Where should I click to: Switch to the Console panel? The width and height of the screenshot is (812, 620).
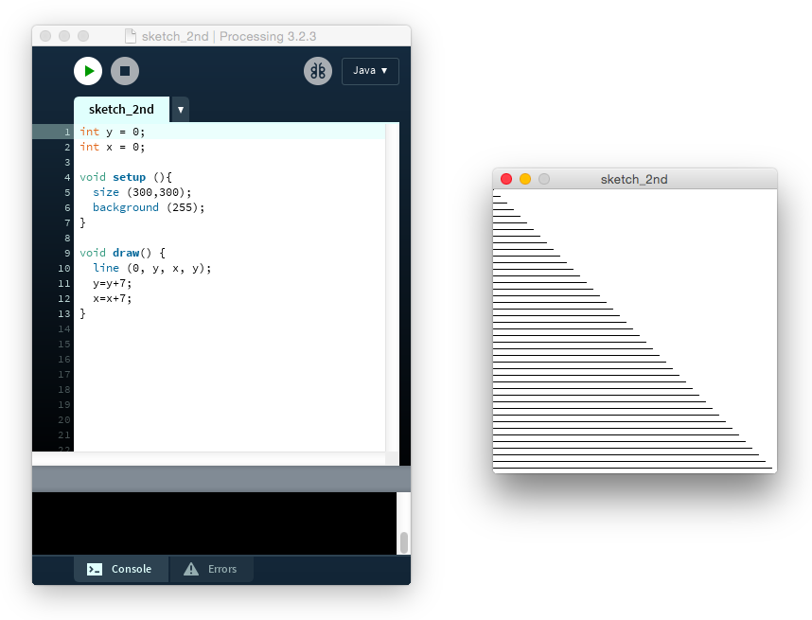pyautogui.click(x=121, y=569)
